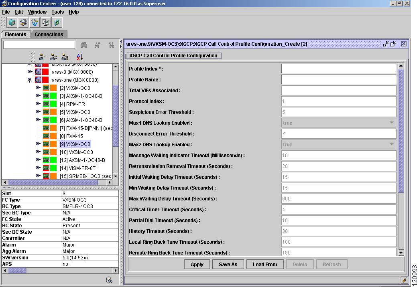Click right arrow of properties table scrollbar
Screen dimensions: 419x287
116,271
